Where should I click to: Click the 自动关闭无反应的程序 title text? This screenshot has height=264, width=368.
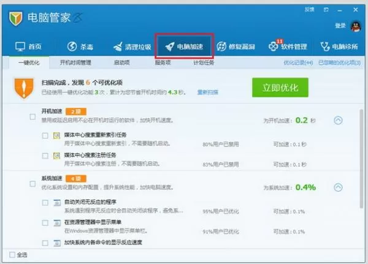coord(90,202)
